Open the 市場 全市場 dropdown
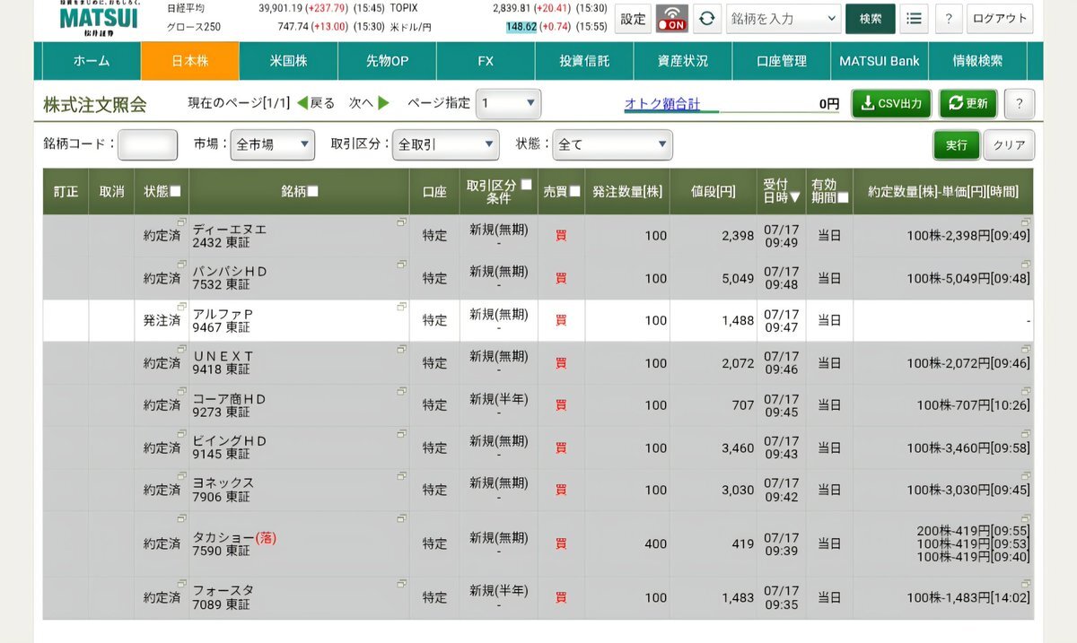 [x=273, y=144]
